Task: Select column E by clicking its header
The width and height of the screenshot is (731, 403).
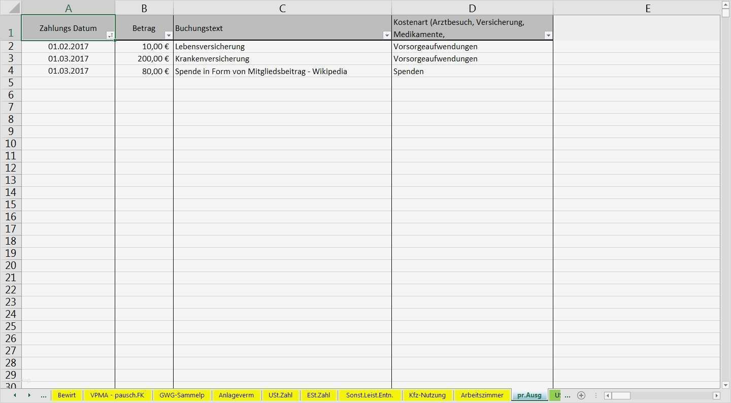Action: coord(648,8)
